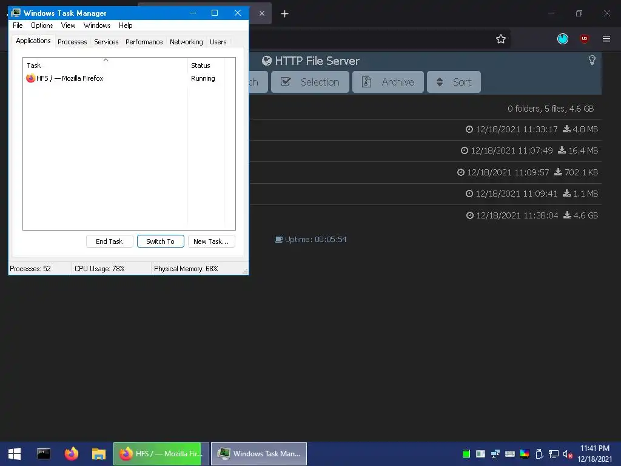
Task: Click the download icon next to 4.6 GB
Action: click(568, 215)
